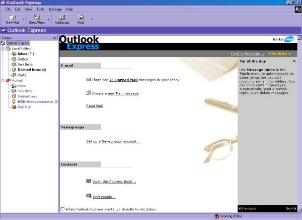The height and width of the screenshot is (220, 302).
Task: Click the Outbox folder icon
Action: click(x=14, y=59)
